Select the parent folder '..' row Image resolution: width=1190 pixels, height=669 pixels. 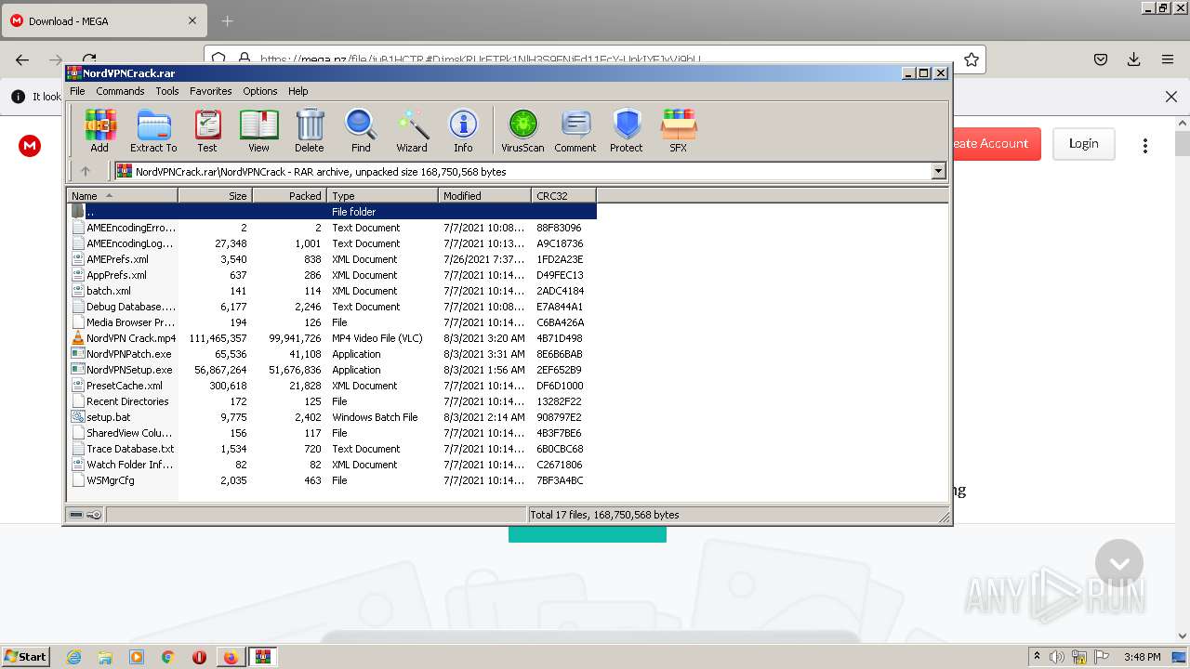(332, 212)
